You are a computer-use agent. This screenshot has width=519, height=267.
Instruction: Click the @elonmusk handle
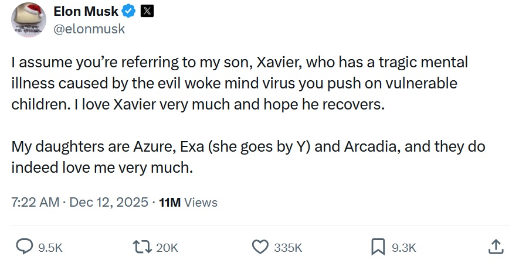pos(89,29)
